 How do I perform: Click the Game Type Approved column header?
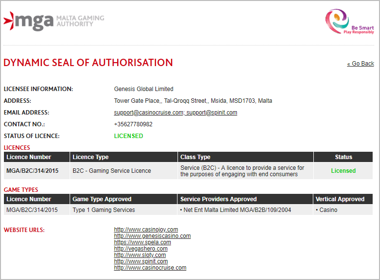(124, 199)
